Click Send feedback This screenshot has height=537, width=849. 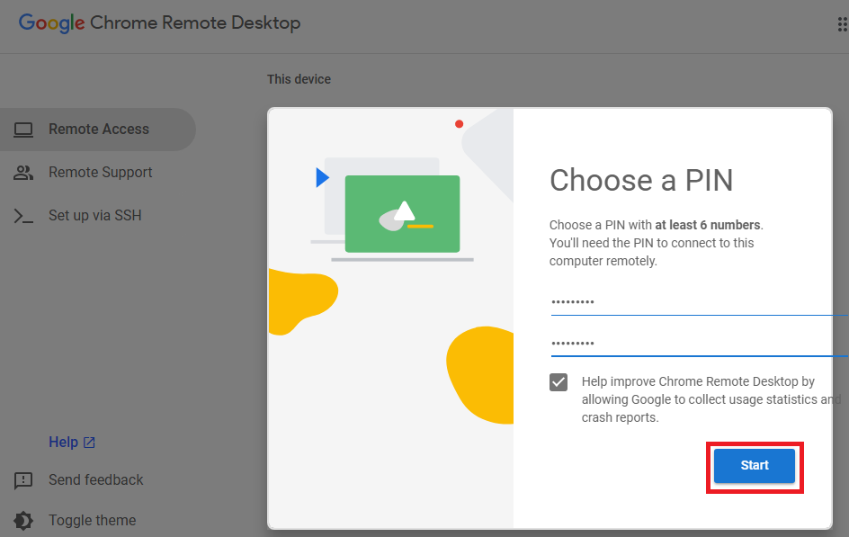[x=96, y=480]
